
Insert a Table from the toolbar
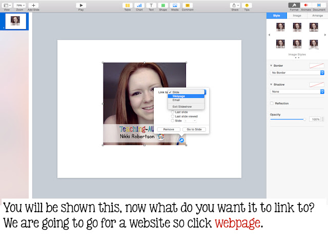(128, 6)
